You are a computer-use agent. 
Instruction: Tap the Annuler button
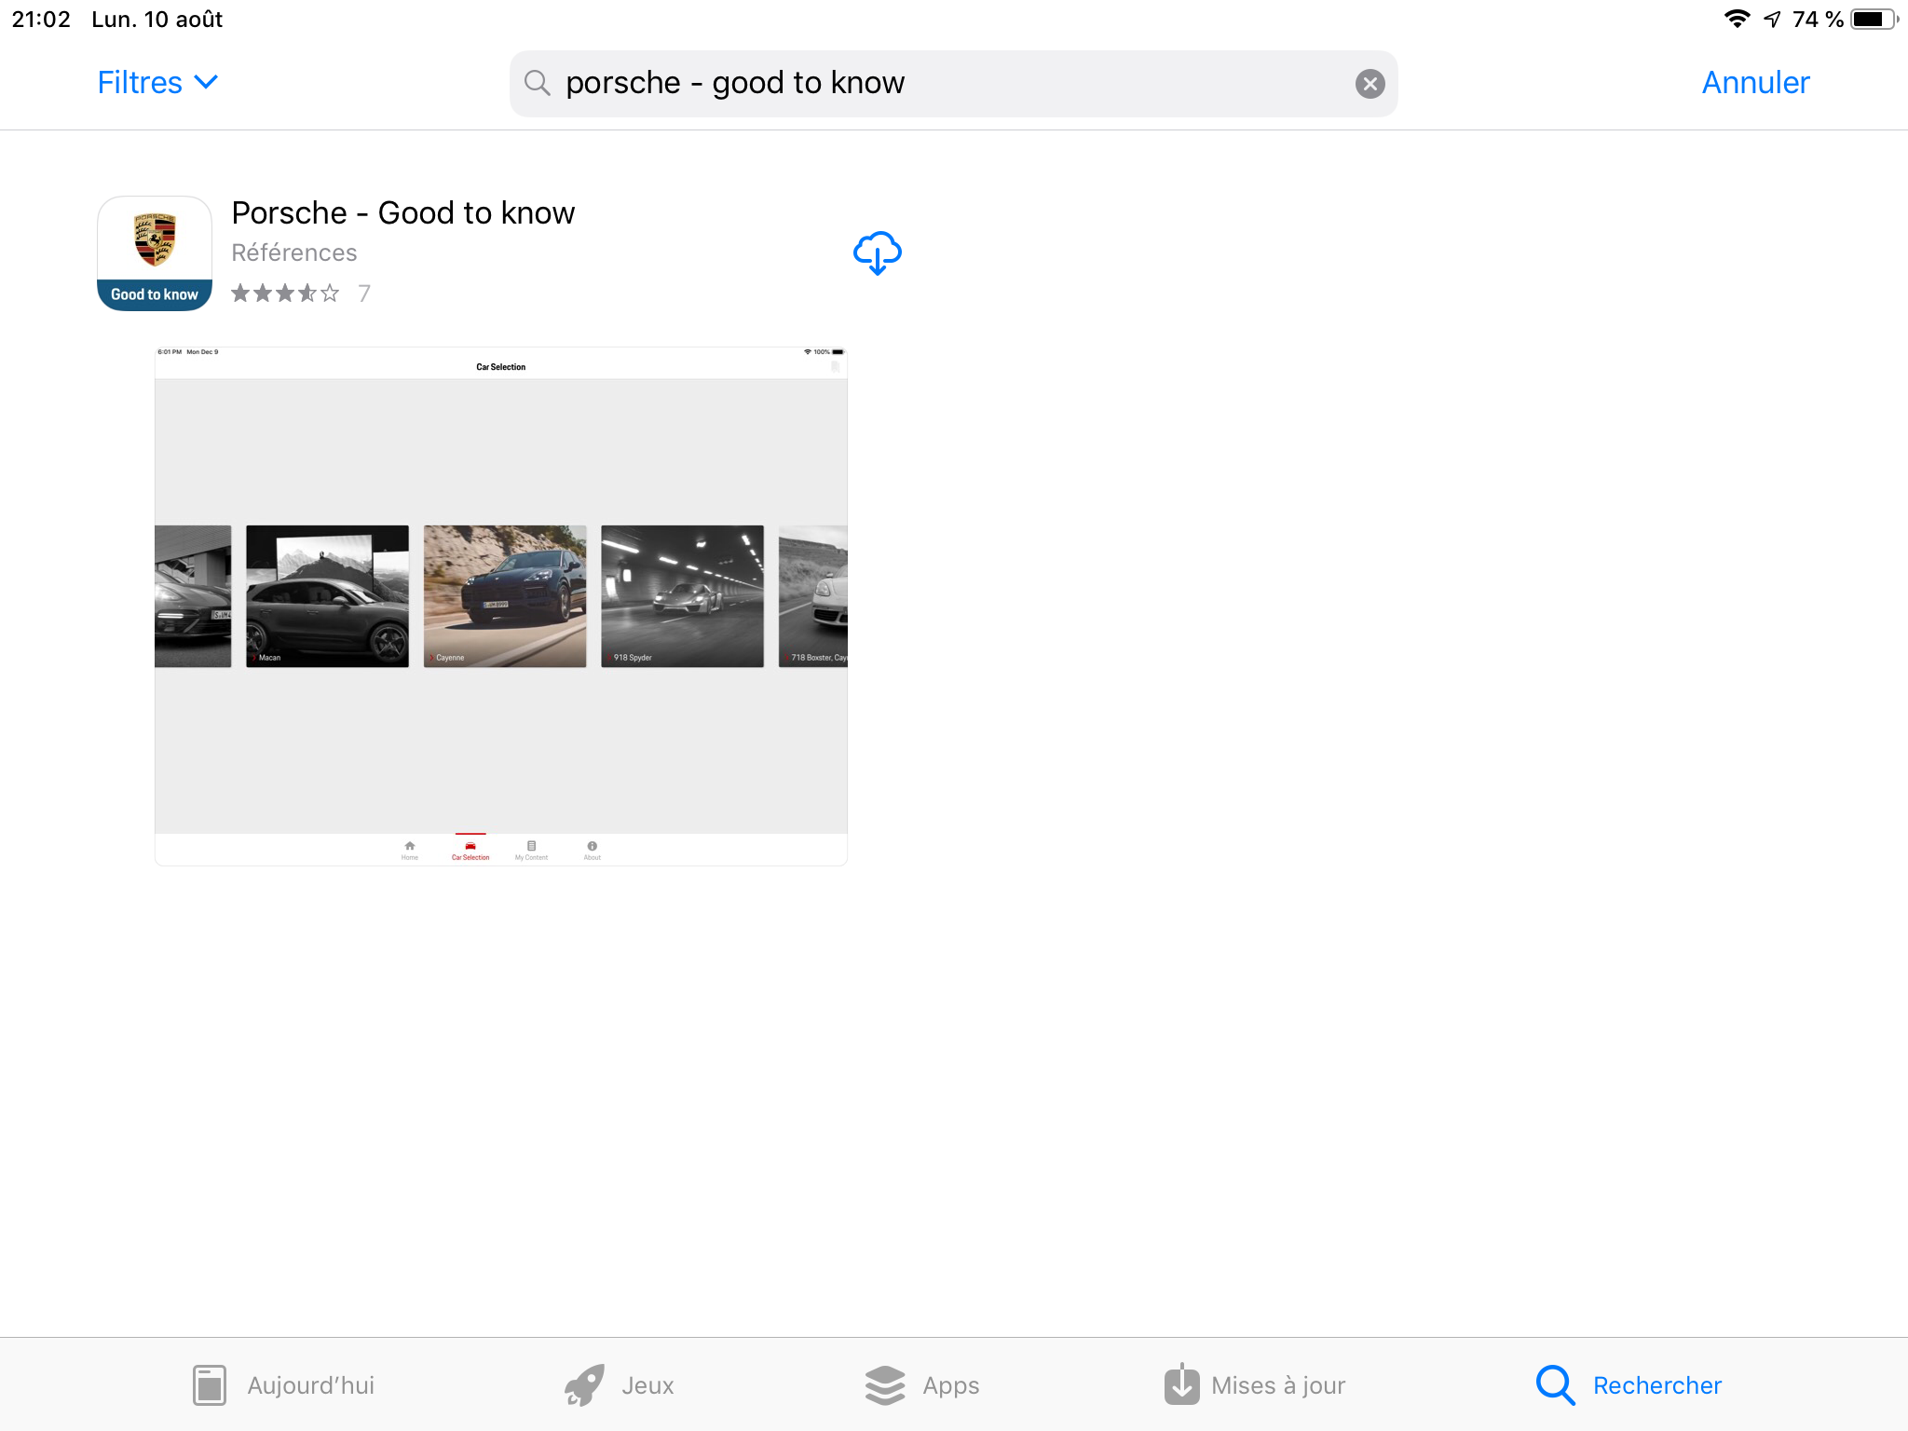point(1755,83)
